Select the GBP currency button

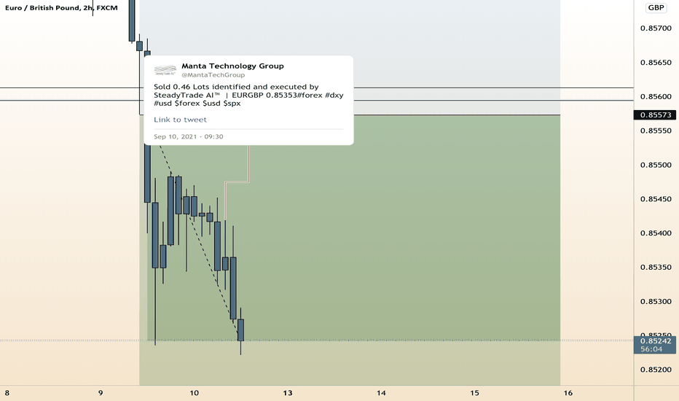coord(656,7)
